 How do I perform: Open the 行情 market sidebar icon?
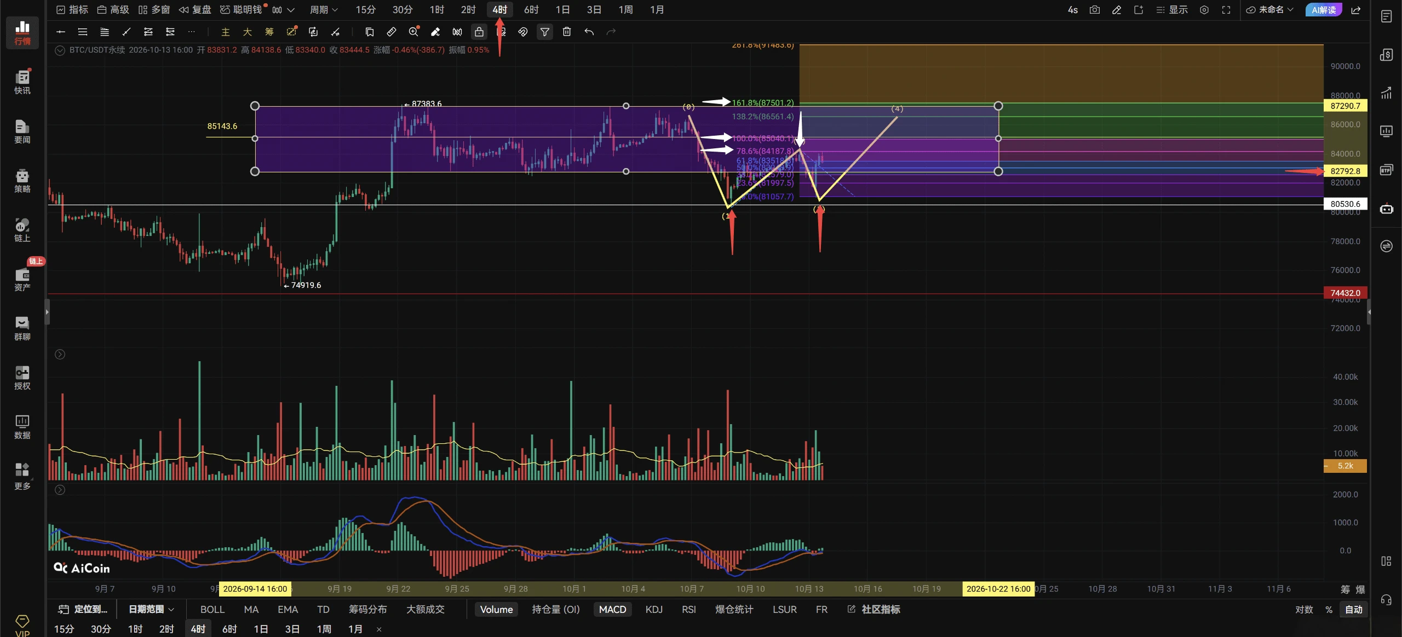click(22, 32)
